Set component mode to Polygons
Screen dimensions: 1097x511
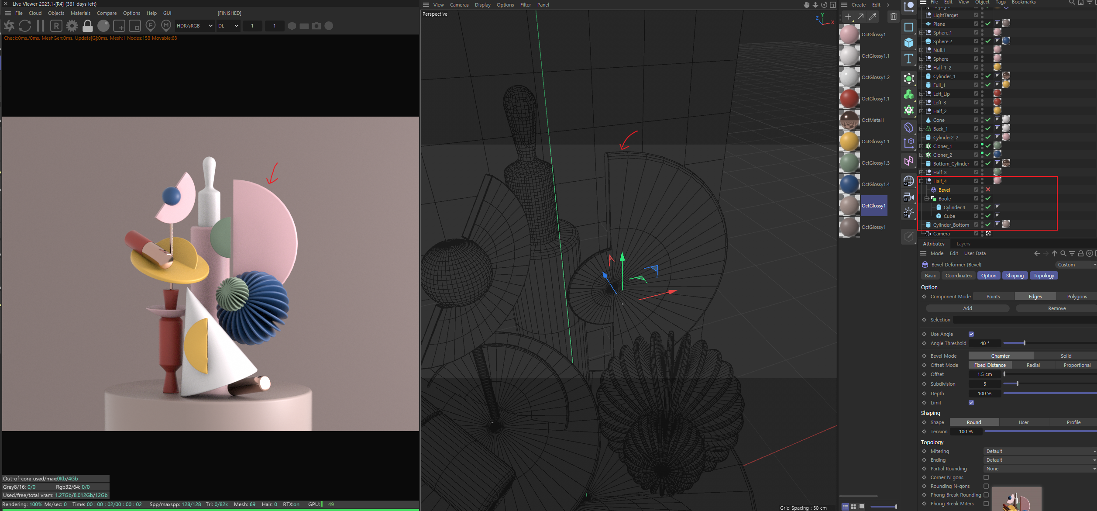pos(1076,297)
